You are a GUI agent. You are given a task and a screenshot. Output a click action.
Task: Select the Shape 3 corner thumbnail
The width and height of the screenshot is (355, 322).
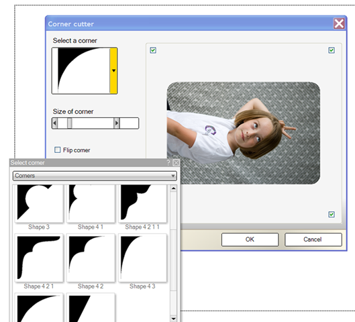pyautogui.click(x=39, y=203)
